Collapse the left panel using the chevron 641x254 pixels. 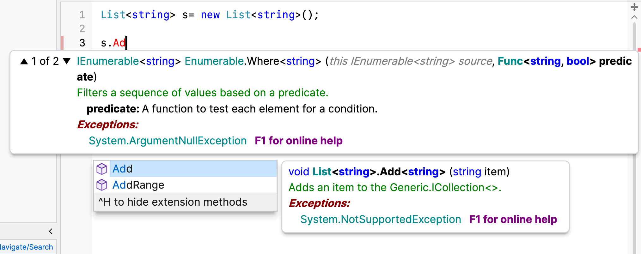(51, 231)
